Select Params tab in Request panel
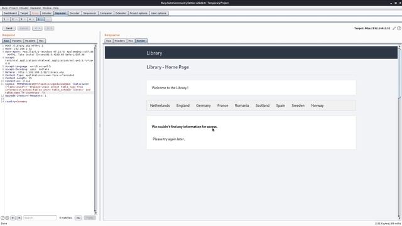The image size is (402, 226). pos(17,41)
